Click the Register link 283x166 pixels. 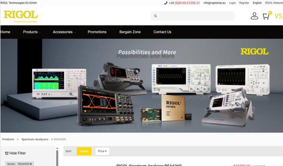click(244, 3)
